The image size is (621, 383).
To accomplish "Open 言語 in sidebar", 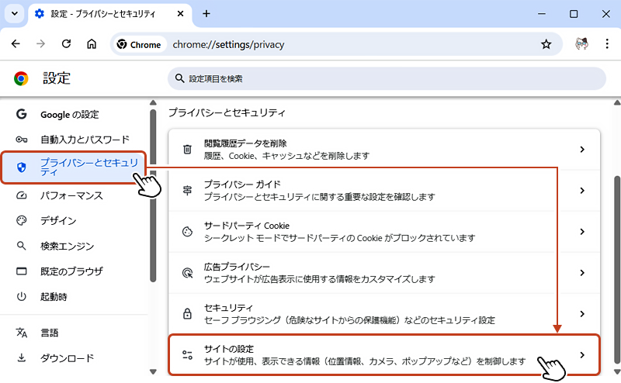I will click(x=74, y=333).
